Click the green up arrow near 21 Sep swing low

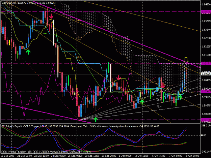[x=28, y=52]
